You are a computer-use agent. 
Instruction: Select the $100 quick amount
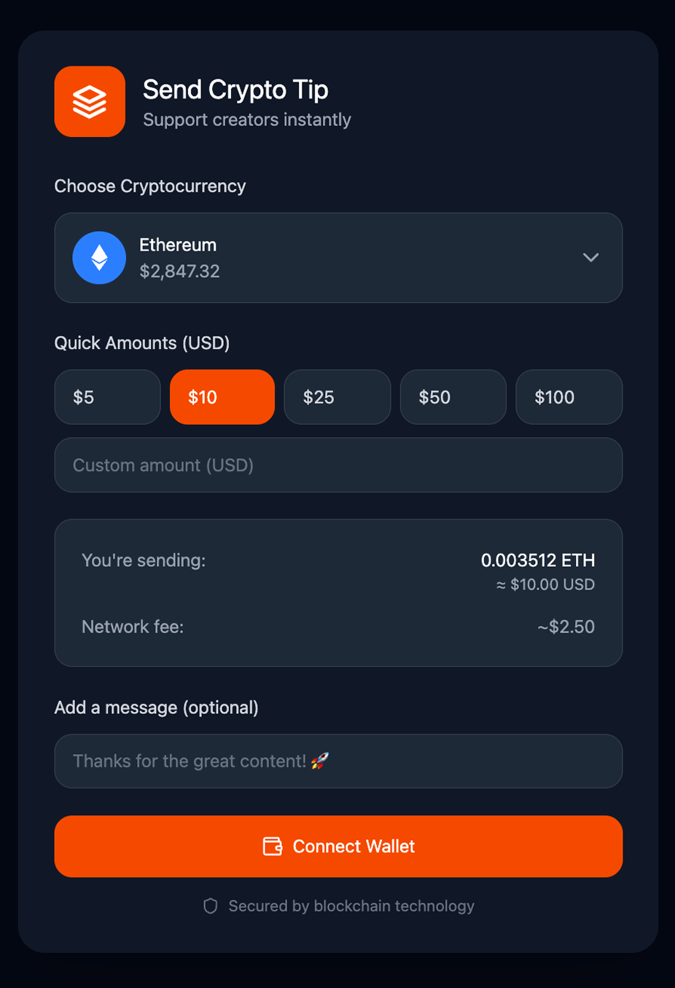click(569, 397)
